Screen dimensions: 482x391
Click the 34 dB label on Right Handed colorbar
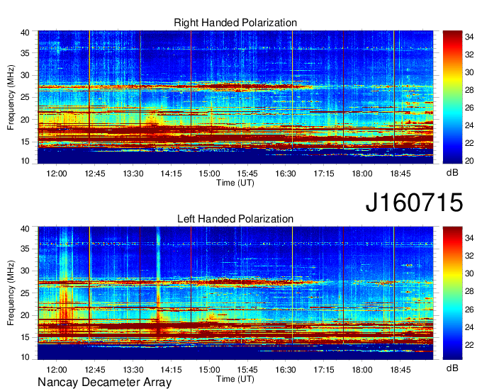pyautogui.click(x=469, y=37)
